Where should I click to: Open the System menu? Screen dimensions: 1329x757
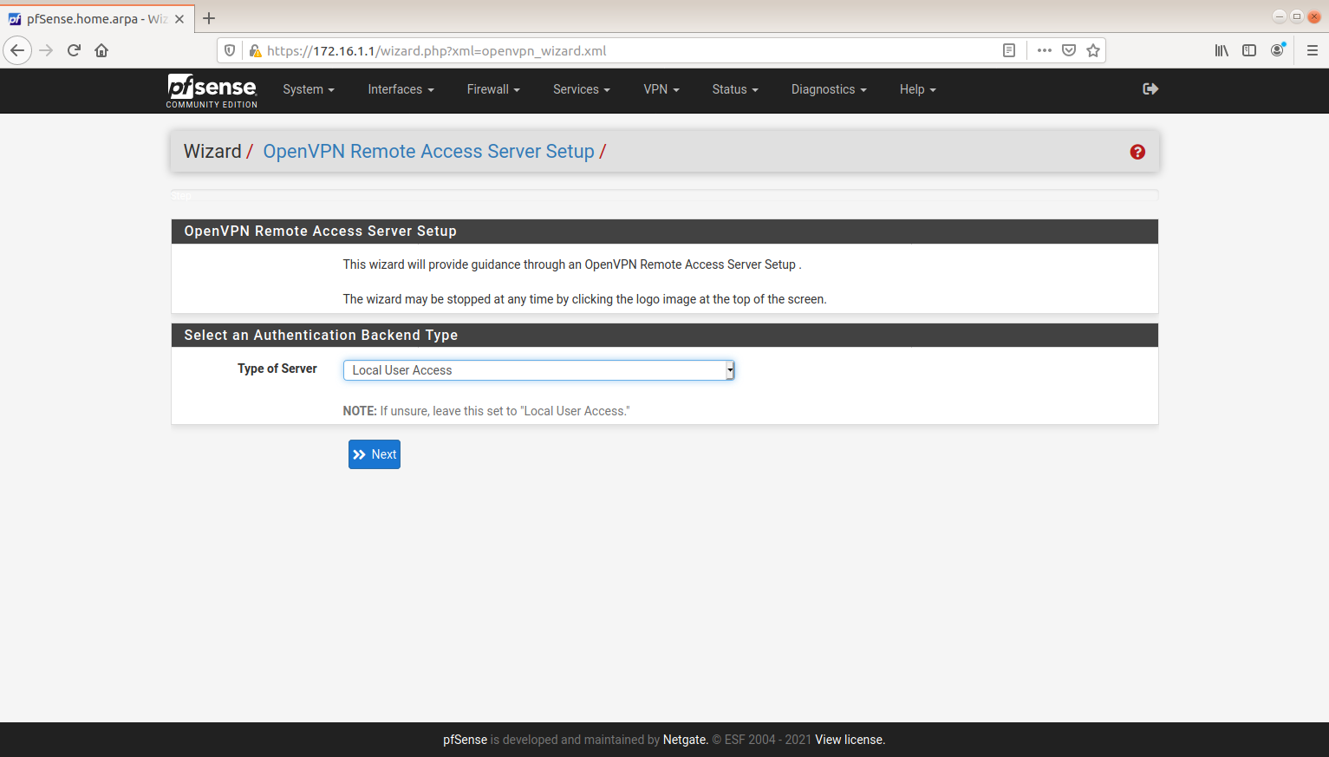point(309,89)
